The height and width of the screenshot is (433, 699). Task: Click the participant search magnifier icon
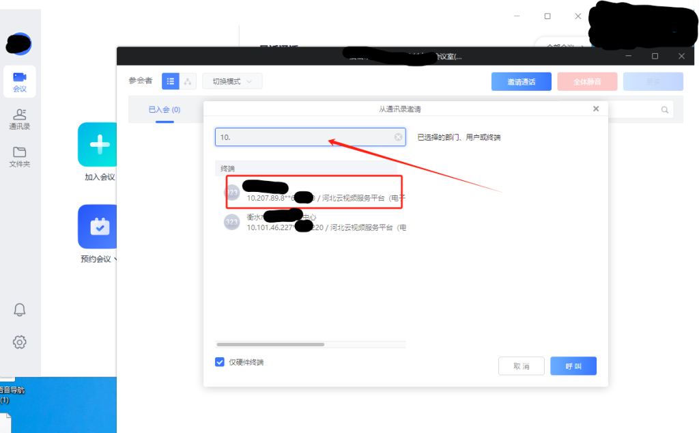pyautogui.click(x=664, y=110)
